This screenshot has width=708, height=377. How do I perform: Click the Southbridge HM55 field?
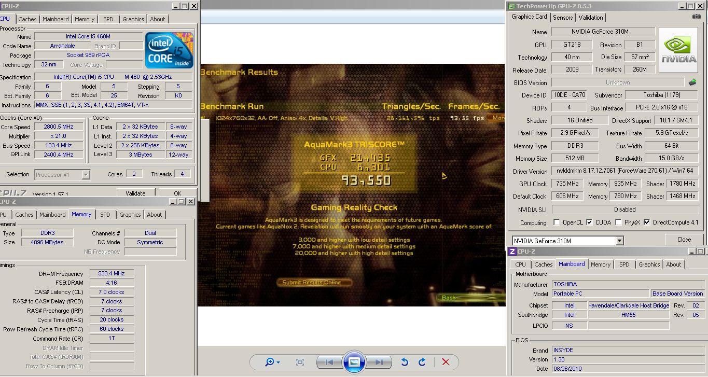pos(629,315)
